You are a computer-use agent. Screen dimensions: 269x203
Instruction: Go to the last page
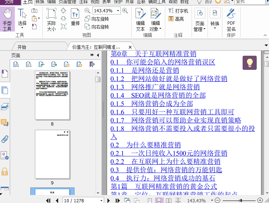[x=118, y=200]
